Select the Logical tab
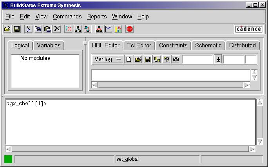 click(x=20, y=45)
